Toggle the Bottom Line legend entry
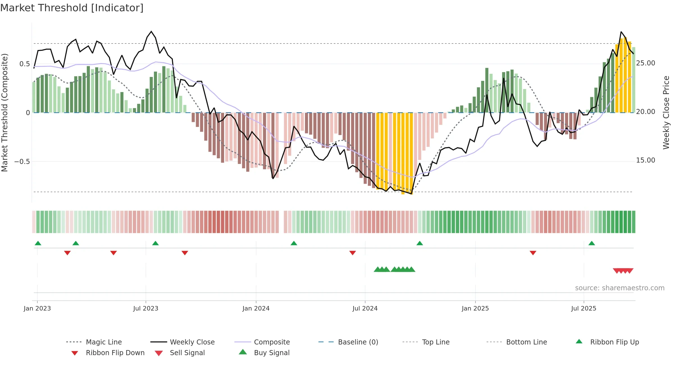The image size is (674, 379). pyautogui.click(x=517, y=342)
